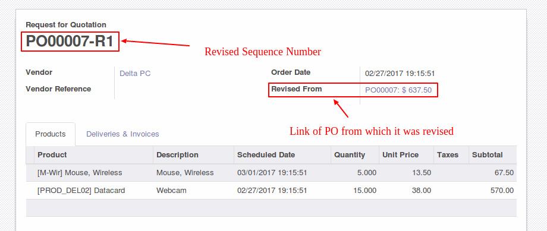The height and width of the screenshot is (231, 547).
Task: Switch to Deliveries & Invoices tab
Action: coord(122,134)
